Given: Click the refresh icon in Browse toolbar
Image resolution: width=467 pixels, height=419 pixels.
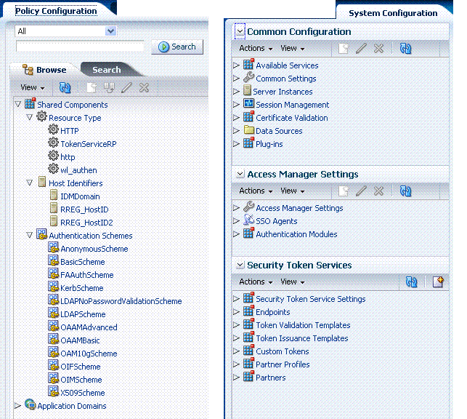Looking at the screenshot, I should coord(65,87).
